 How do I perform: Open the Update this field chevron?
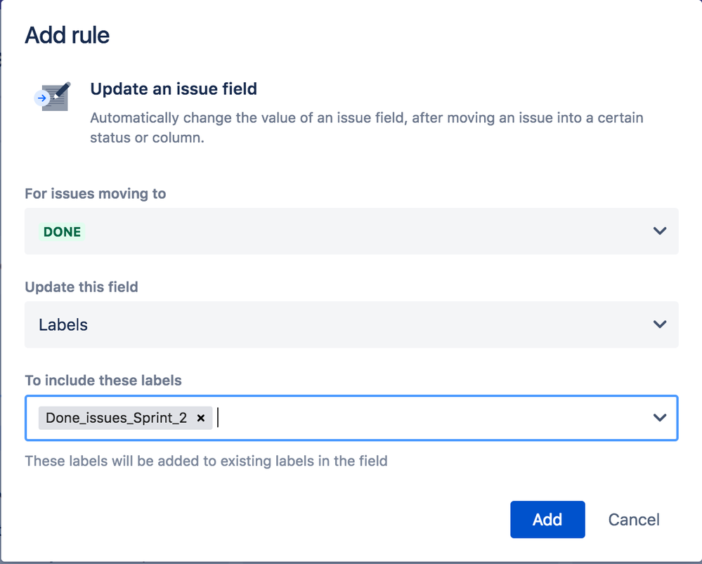coord(659,324)
